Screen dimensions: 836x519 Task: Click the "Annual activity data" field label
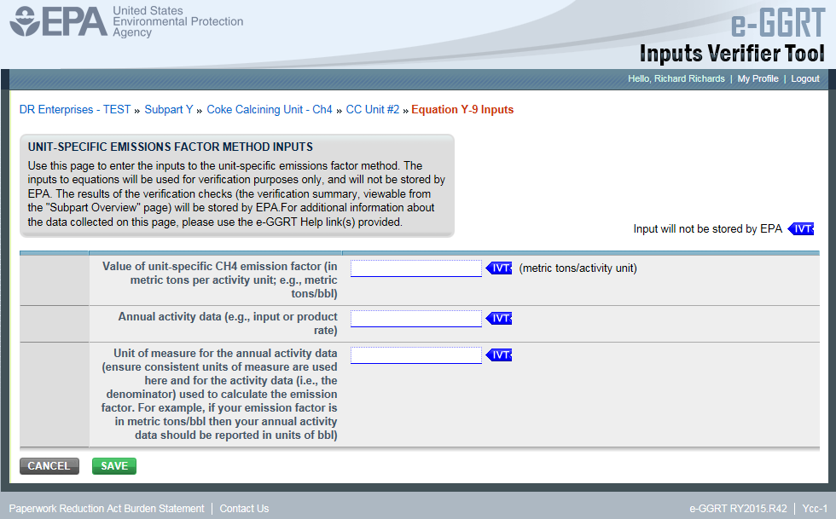tap(228, 324)
